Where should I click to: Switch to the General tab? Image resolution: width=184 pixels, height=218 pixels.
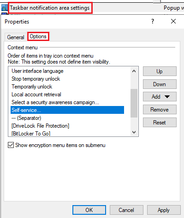click(x=16, y=37)
